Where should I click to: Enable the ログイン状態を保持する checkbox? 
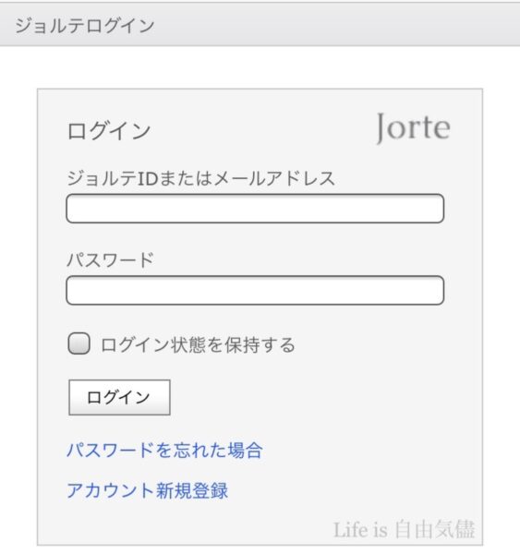tap(79, 343)
